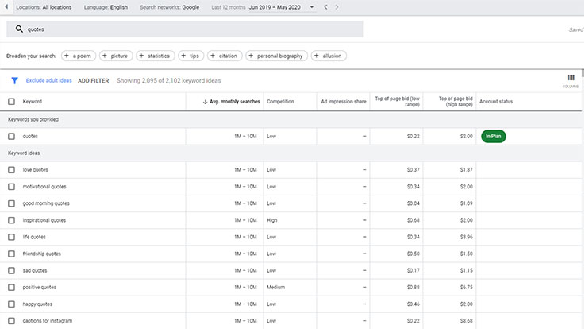Click 'captions for instagram' keyword text

tap(48, 321)
